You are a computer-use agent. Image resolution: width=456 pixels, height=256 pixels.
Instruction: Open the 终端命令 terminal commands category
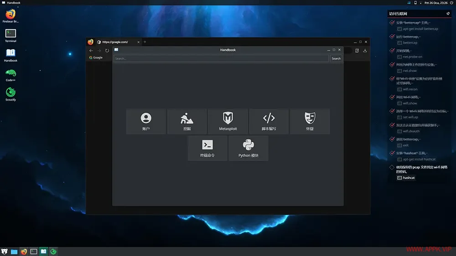[207, 148]
